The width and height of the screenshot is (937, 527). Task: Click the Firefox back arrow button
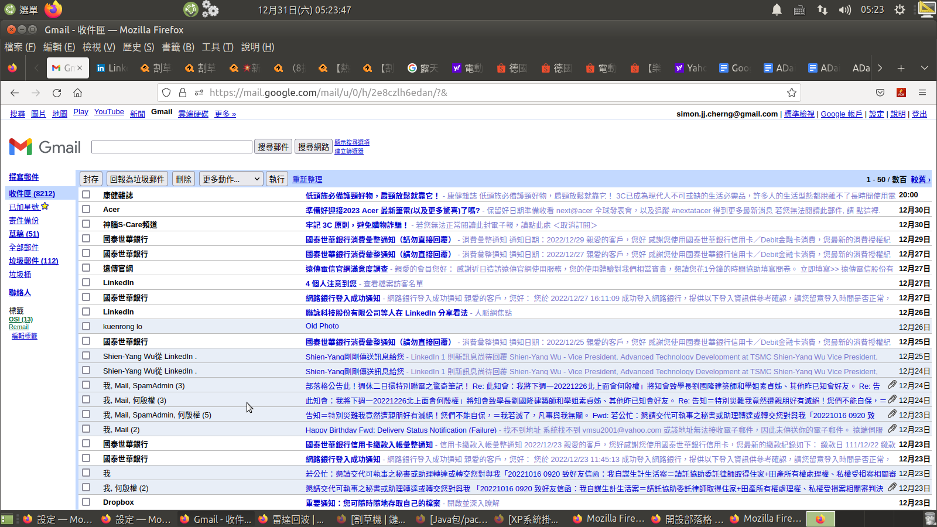(x=15, y=93)
